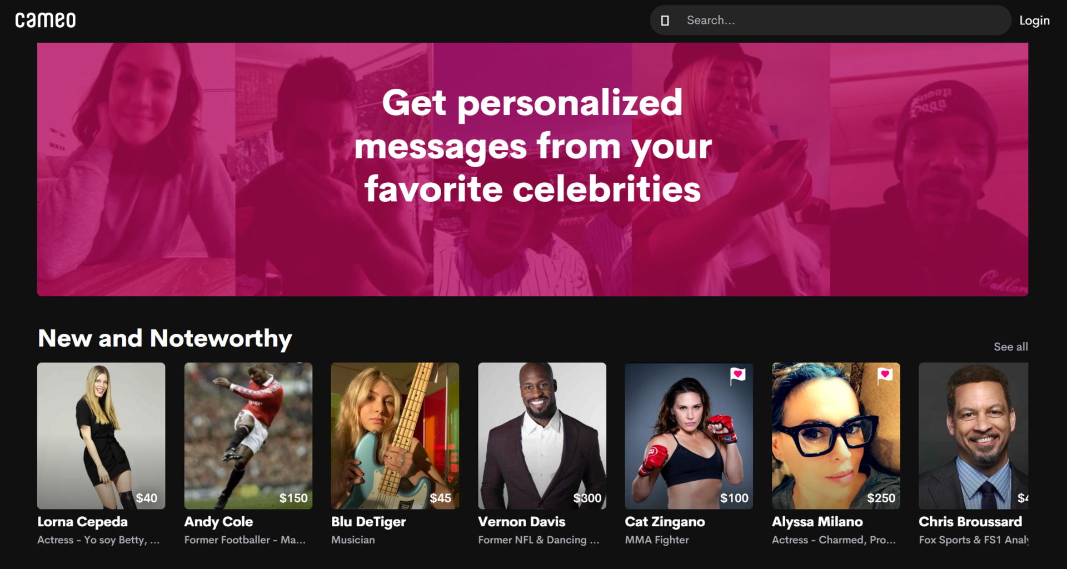Screen dimensions: 1067x569
Task: Click the Cameo logo
Action: point(46,21)
